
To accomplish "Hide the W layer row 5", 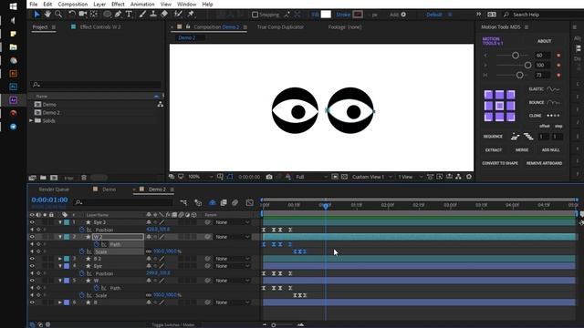I will pos(32,281).
